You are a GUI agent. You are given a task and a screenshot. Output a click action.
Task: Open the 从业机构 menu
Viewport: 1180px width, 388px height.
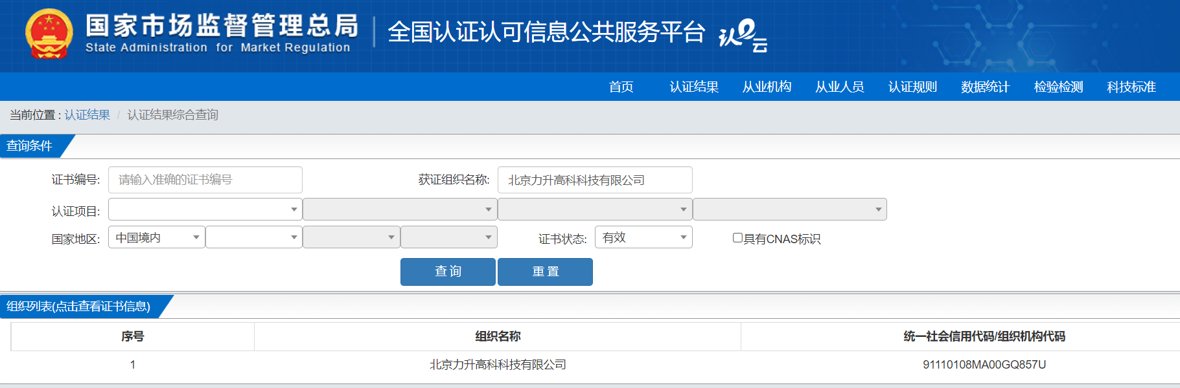tap(767, 87)
